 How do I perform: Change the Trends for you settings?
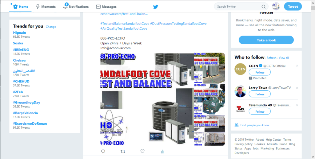click(51, 27)
